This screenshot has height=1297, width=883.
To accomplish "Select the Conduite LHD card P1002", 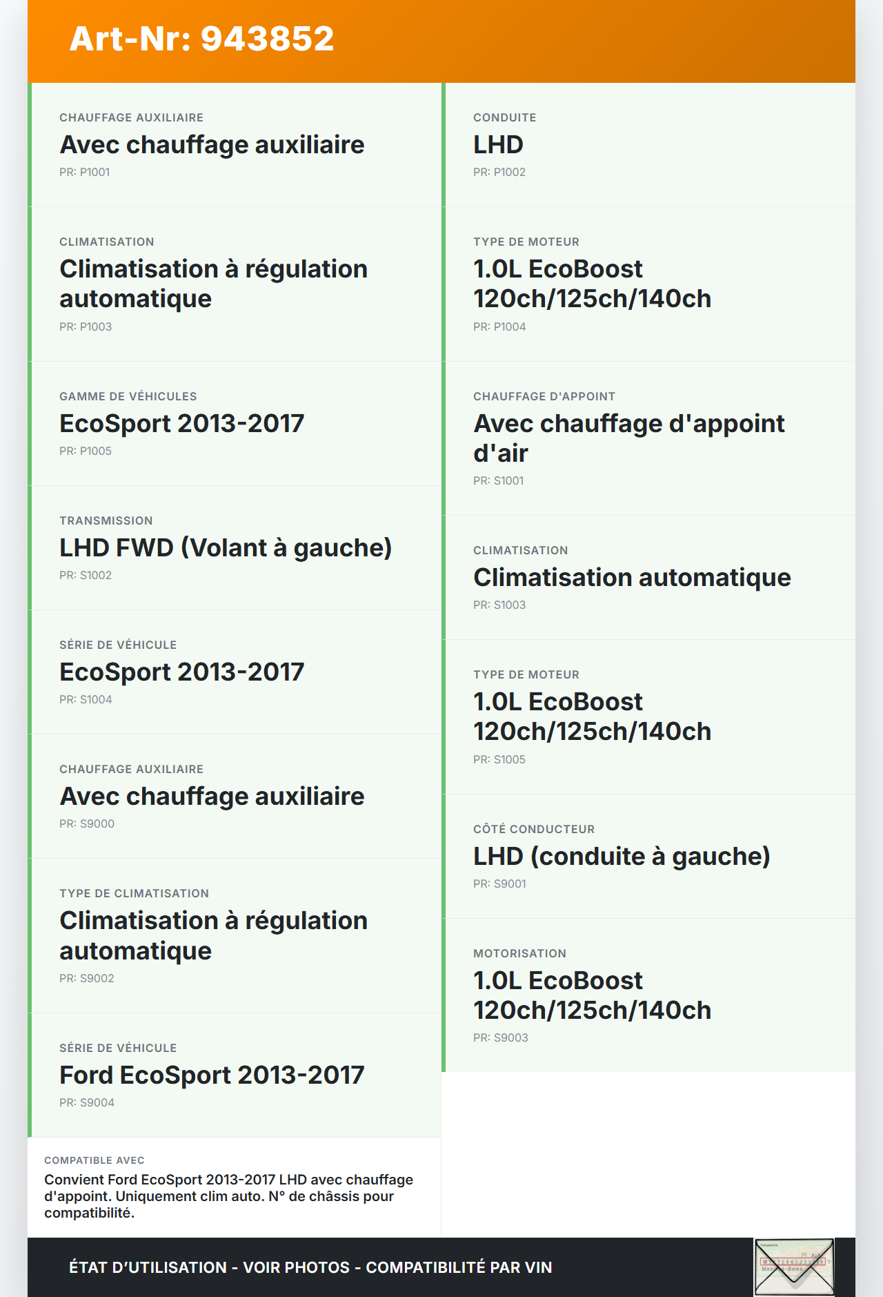I will (648, 144).
